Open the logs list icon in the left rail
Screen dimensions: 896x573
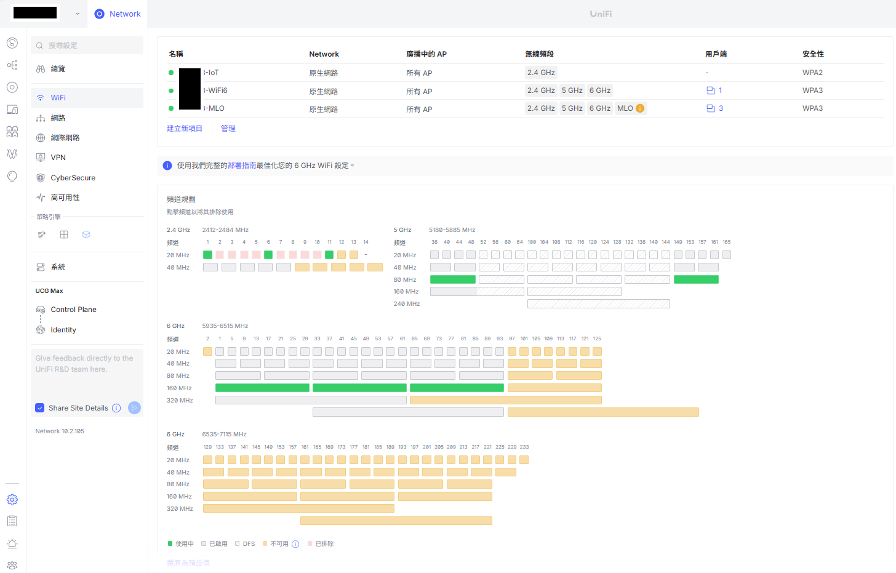pos(12,521)
